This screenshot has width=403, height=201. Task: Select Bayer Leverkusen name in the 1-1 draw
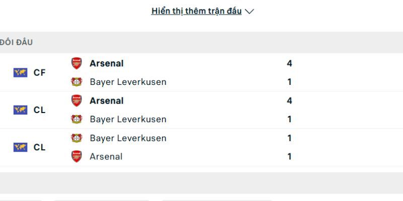coord(128,138)
